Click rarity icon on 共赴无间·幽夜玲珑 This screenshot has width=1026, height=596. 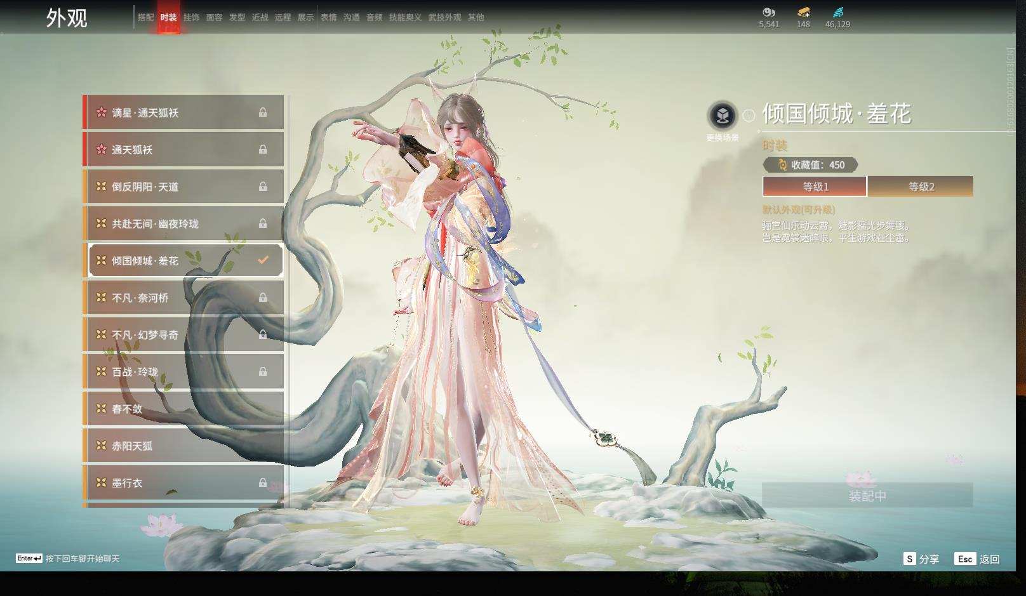101,223
